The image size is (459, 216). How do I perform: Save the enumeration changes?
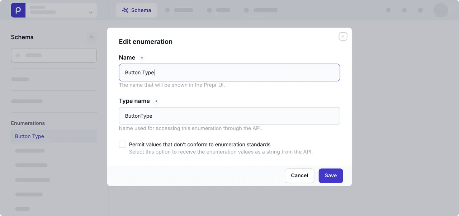(331, 176)
